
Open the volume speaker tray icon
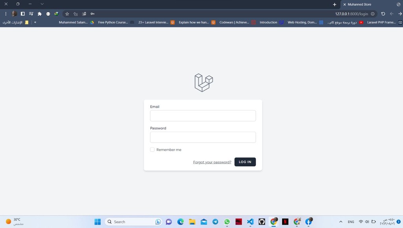tap(367, 222)
